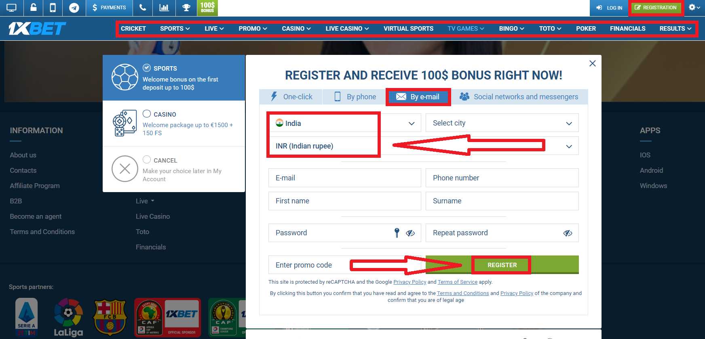Screen dimensions: 705x339
Task: Select the SPORTS welcome bonus option
Action: 174,77
